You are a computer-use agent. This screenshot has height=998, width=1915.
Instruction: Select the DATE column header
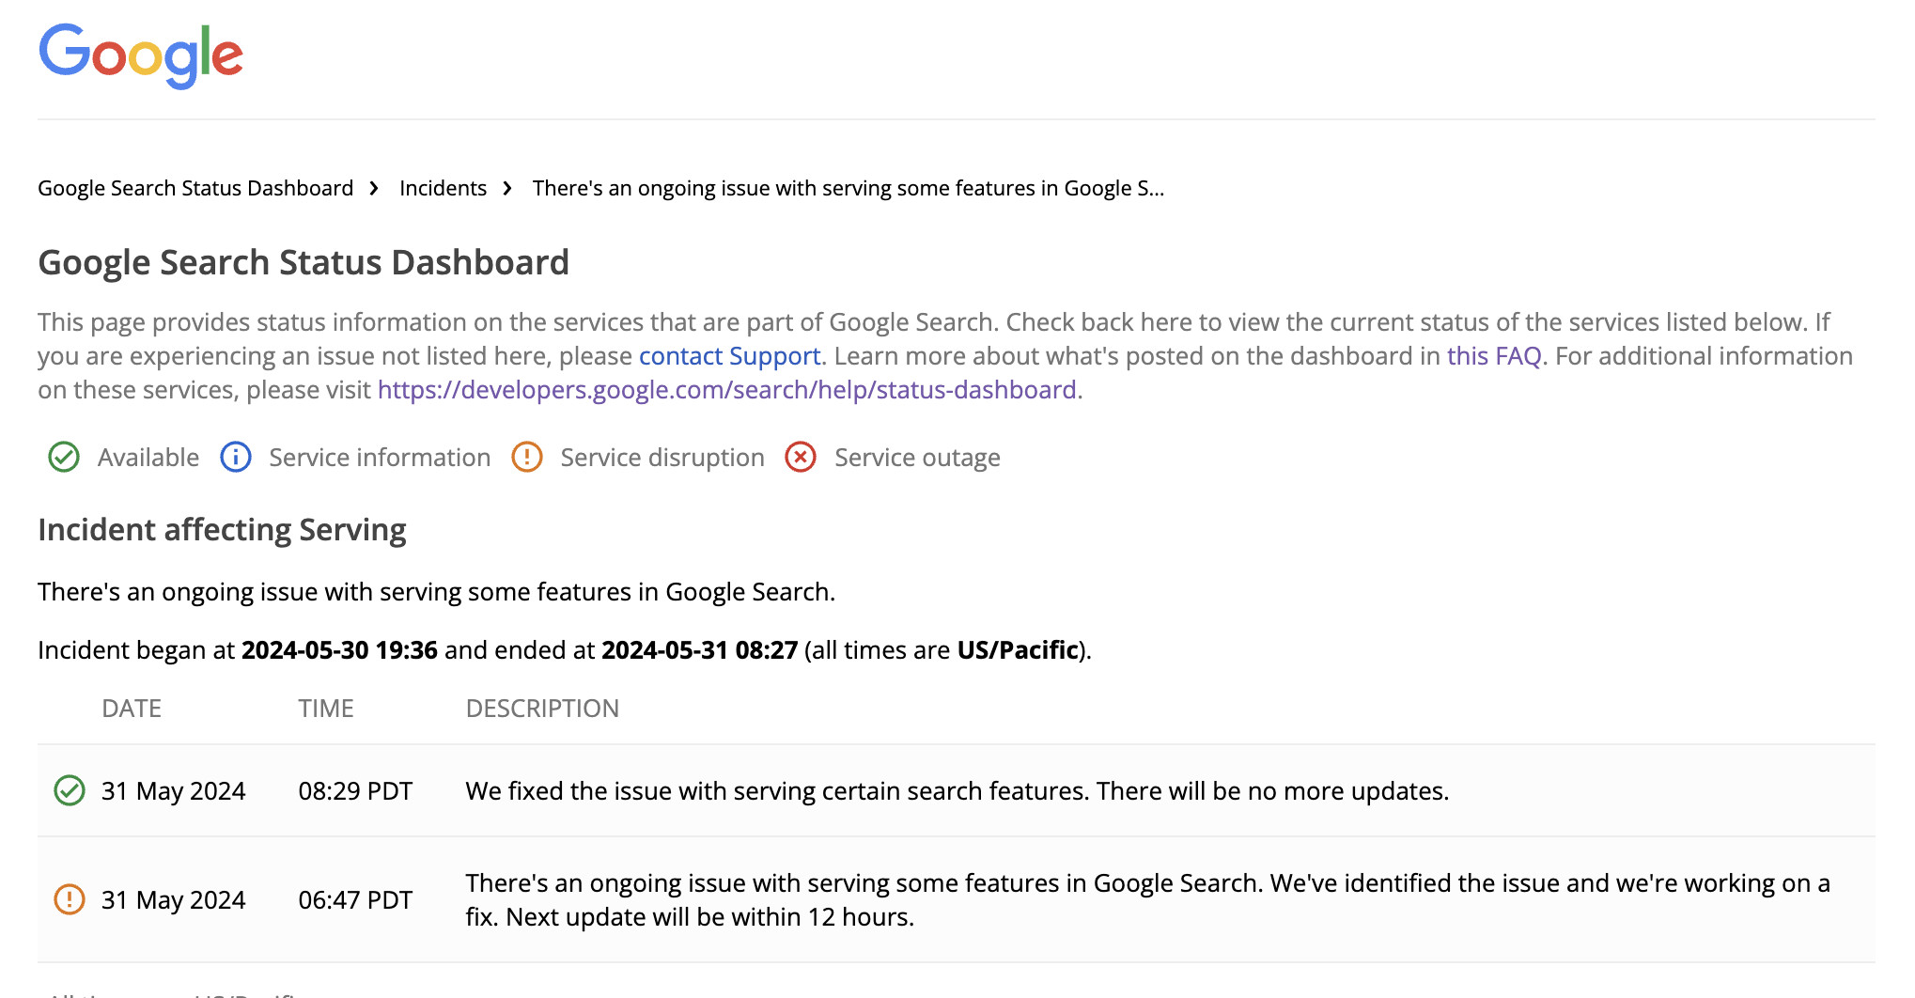pyautogui.click(x=132, y=708)
